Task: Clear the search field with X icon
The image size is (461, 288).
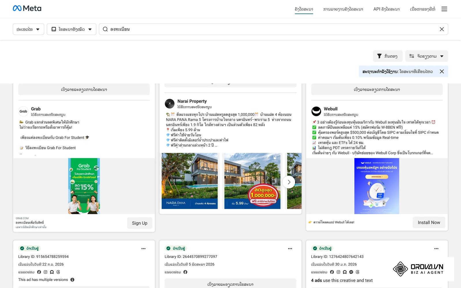Action: 442,29
